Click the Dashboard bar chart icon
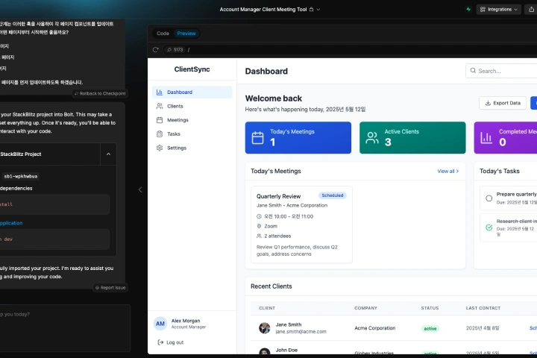Image resolution: width=537 pixels, height=358 pixels. tap(160, 92)
